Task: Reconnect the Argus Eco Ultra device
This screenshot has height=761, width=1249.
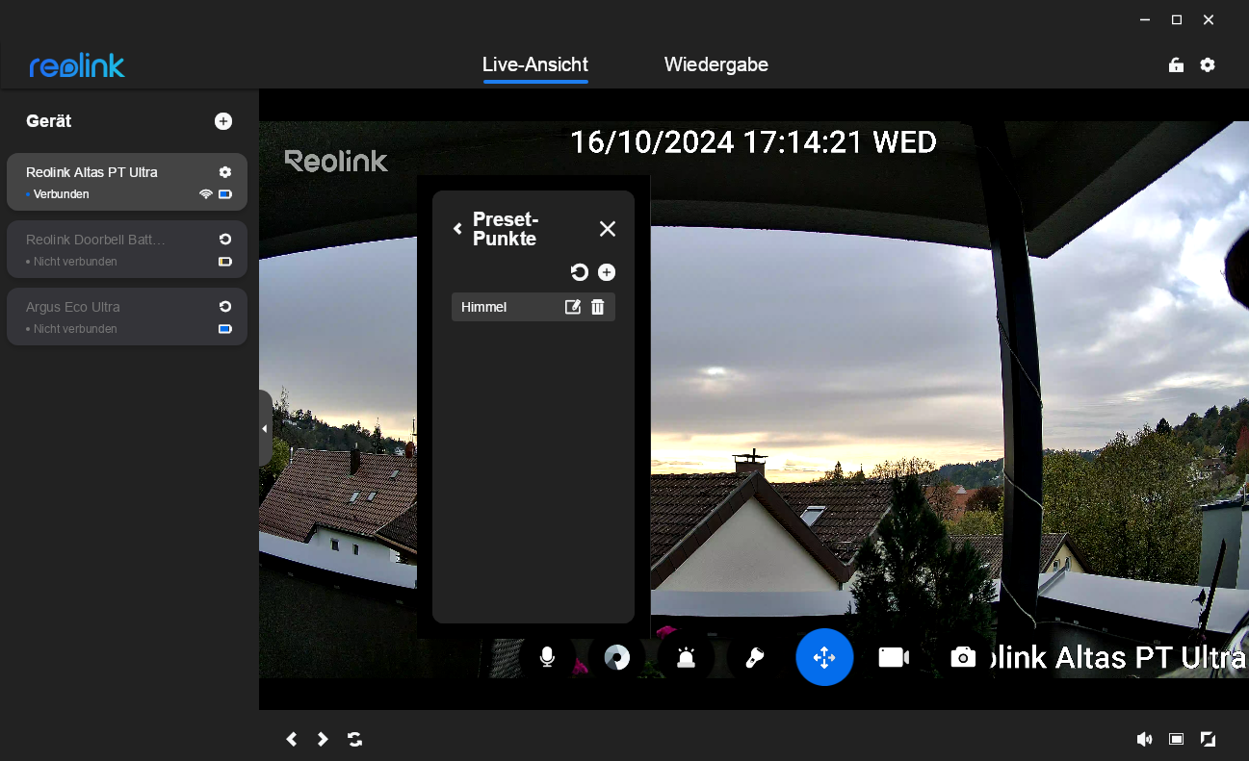Action: pyautogui.click(x=225, y=307)
